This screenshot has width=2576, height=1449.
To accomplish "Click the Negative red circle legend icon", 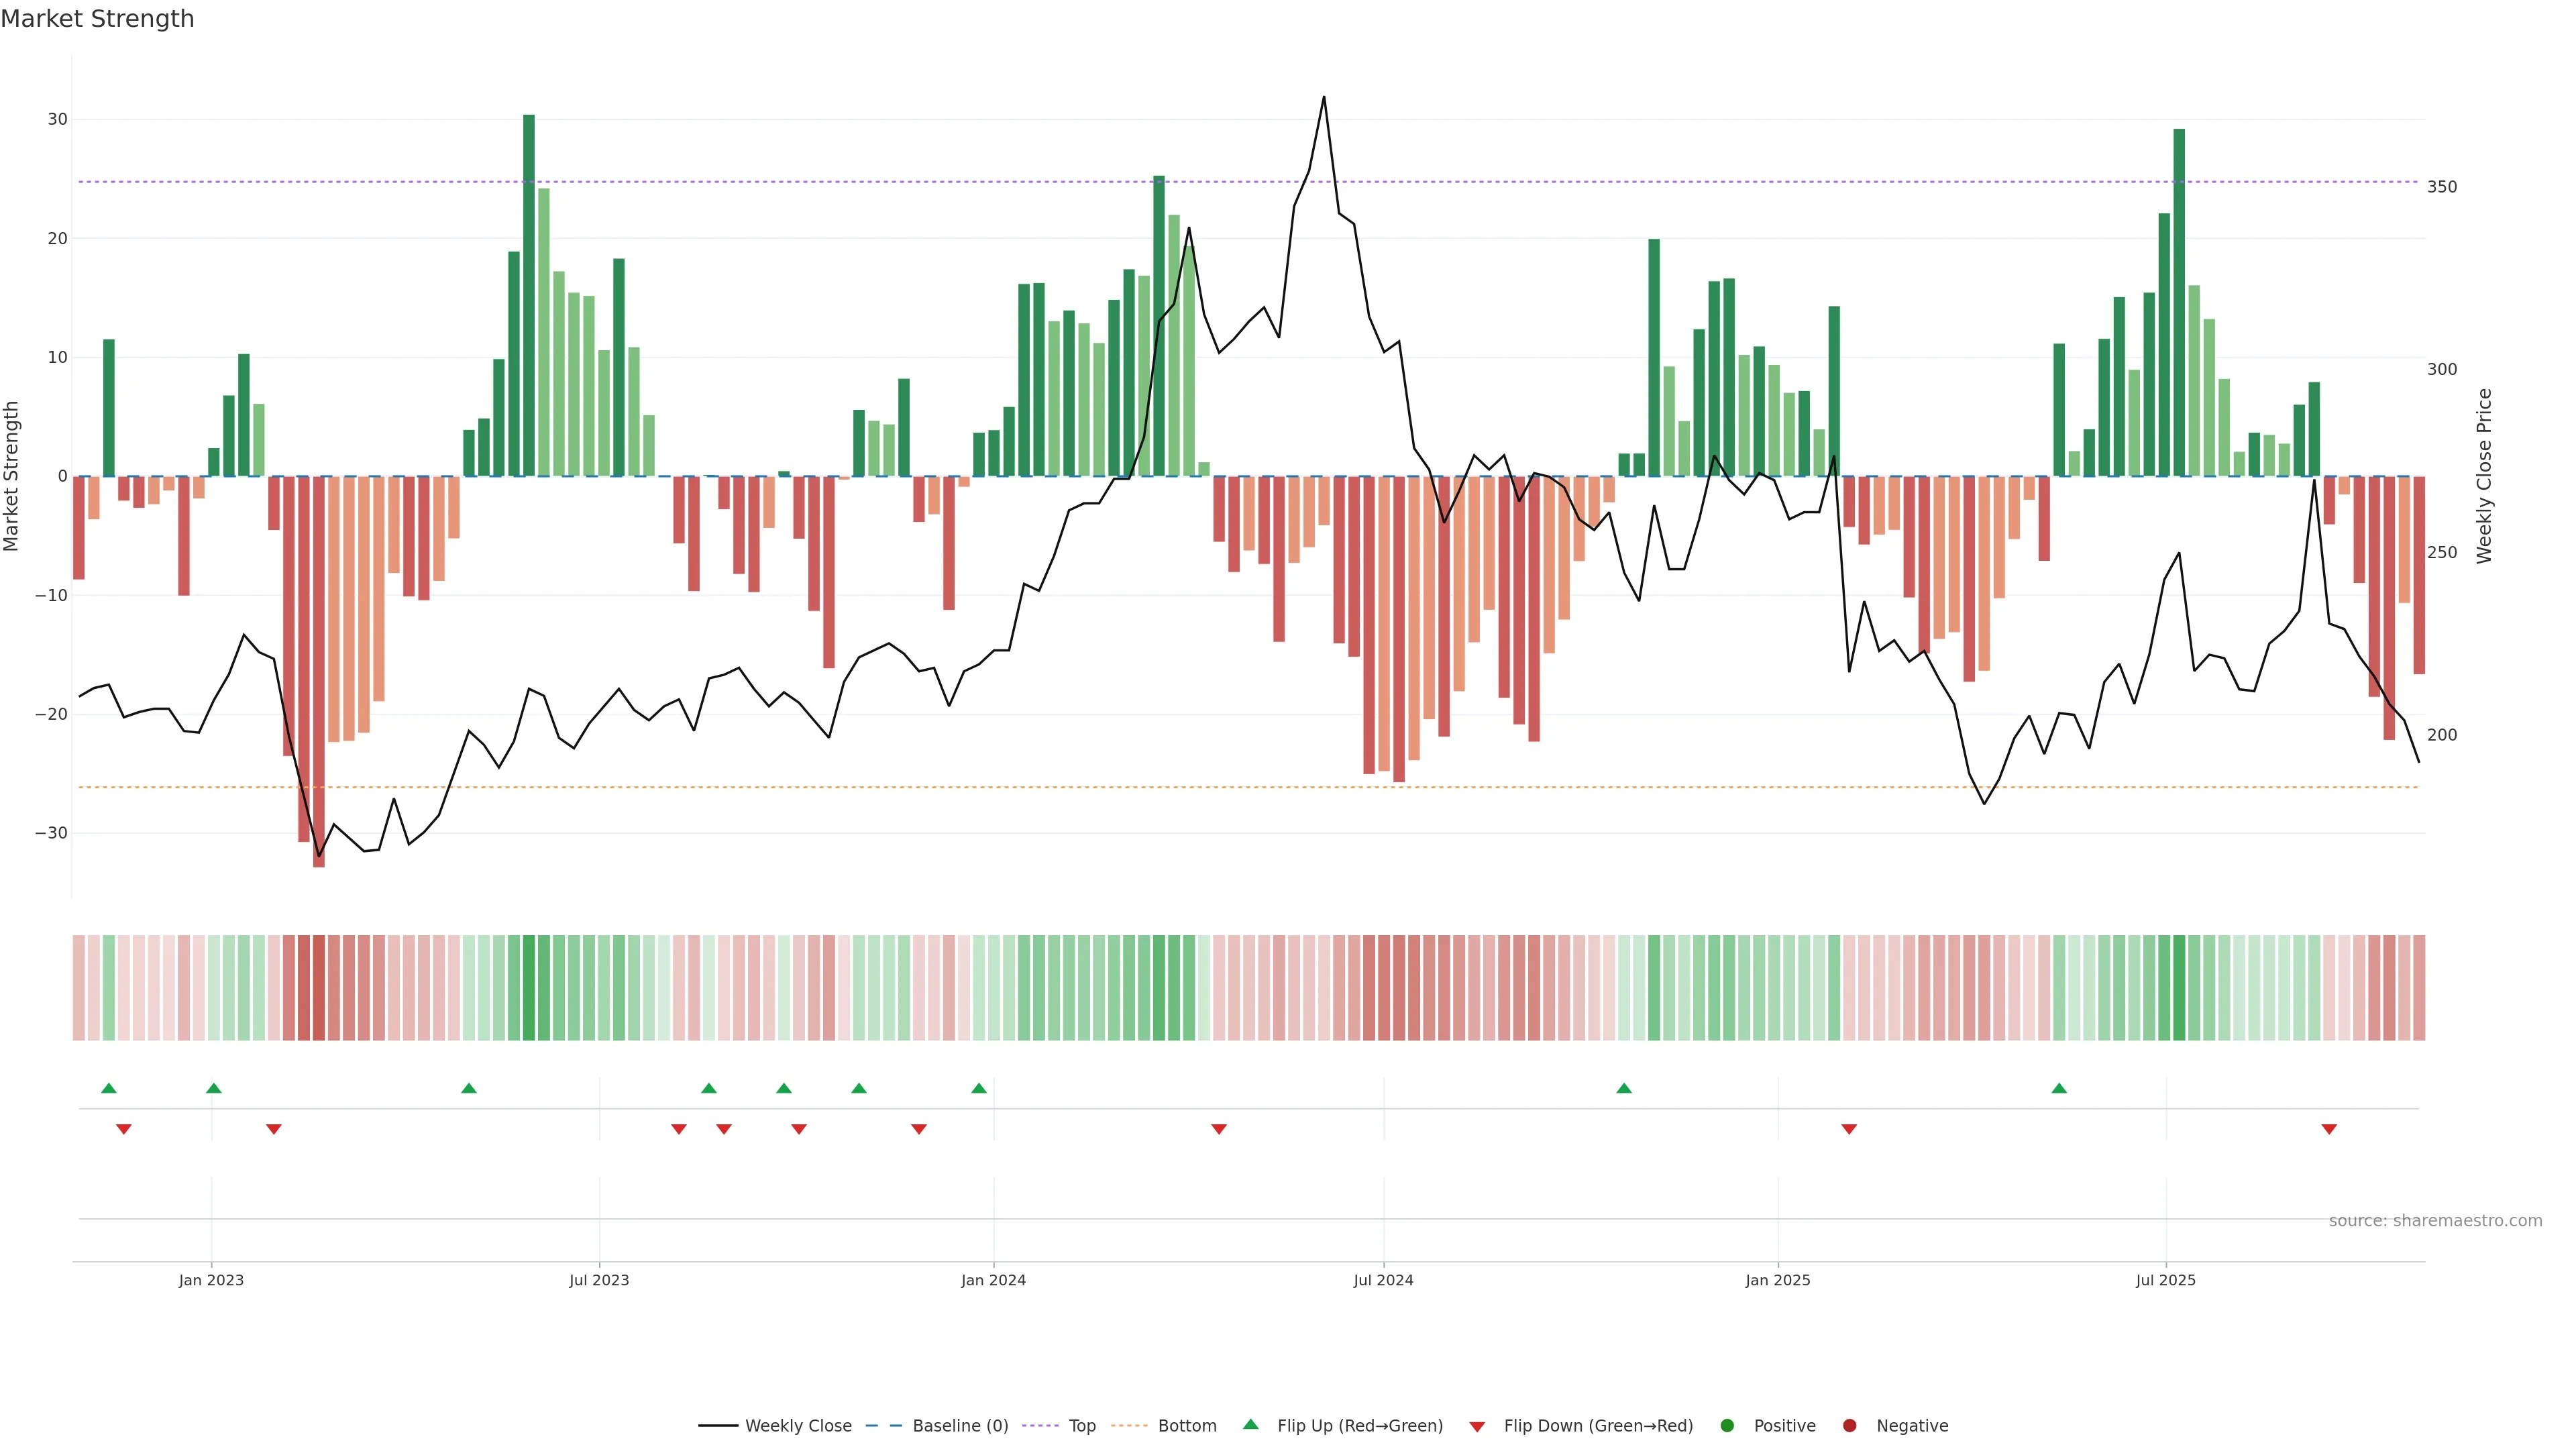I will 1849,1426.
